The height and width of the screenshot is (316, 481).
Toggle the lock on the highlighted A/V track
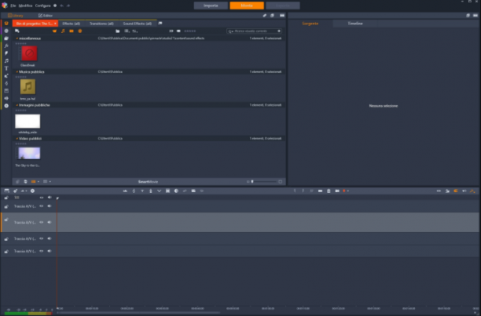[6, 220]
